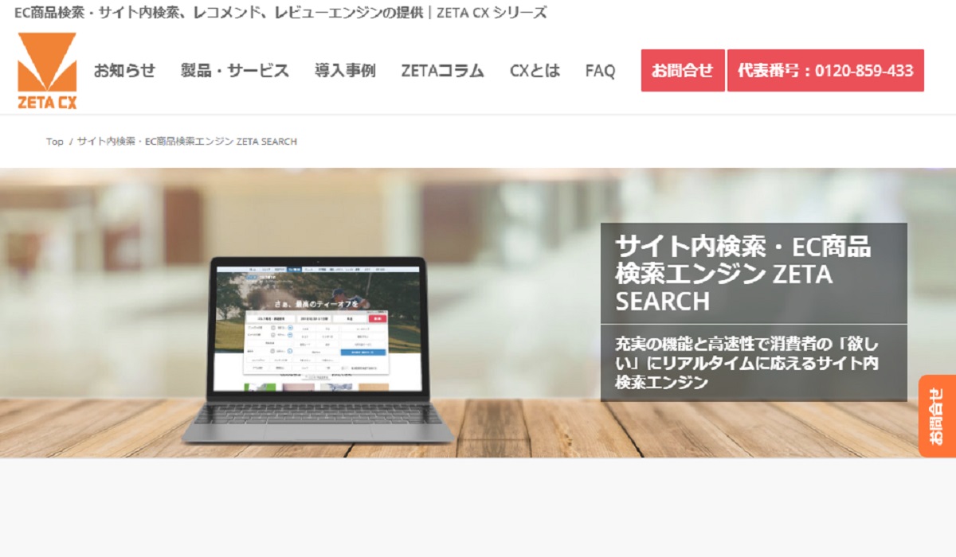
Task: Click the red お問合せ button
Action: [x=683, y=71]
